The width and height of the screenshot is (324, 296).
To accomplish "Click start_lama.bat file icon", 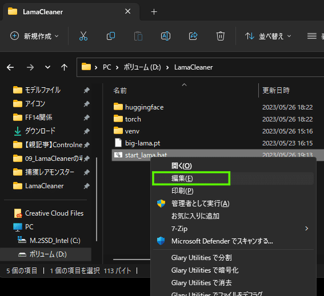I will point(118,155).
